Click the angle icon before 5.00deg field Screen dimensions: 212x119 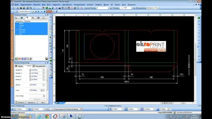pyautogui.click(x=158, y=109)
